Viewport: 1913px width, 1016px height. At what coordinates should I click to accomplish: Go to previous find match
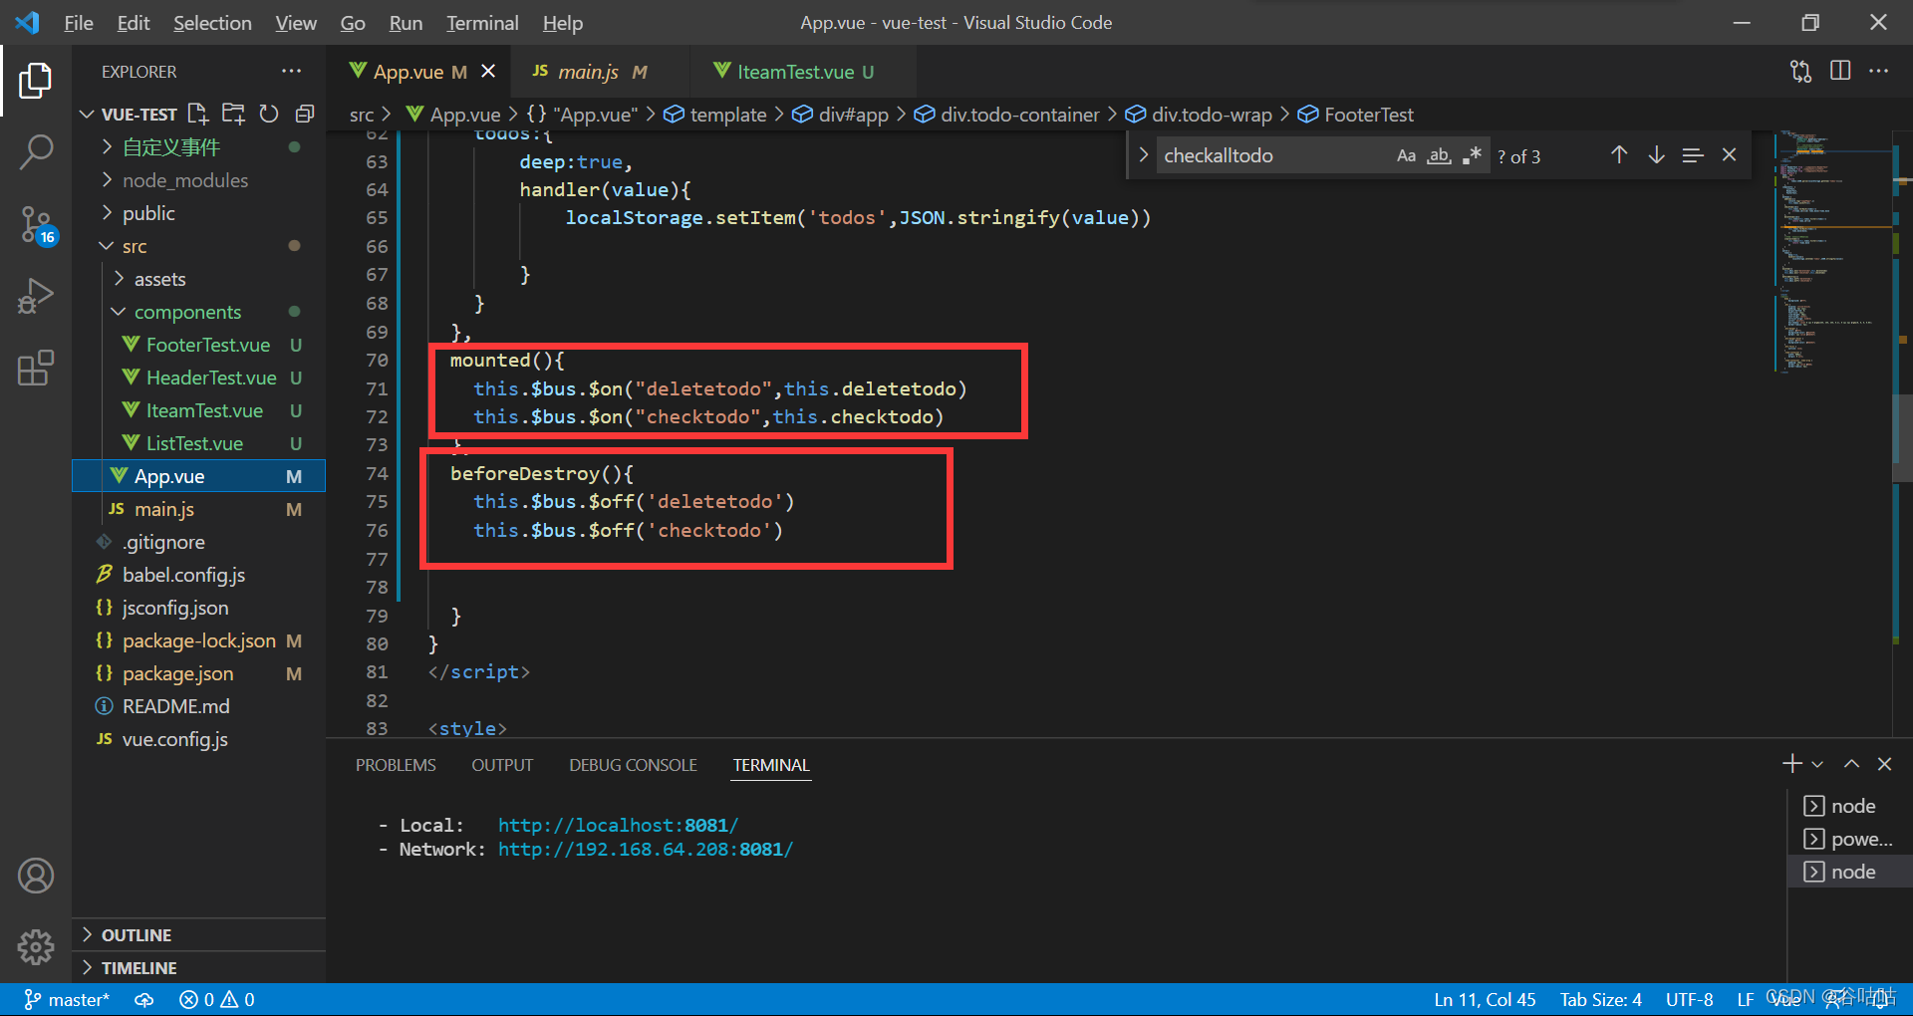[1619, 155]
